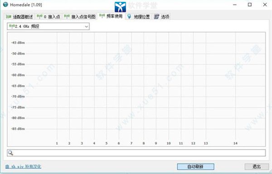Maximize the Homedale window
272x174 pixels.
tap(250, 5)
